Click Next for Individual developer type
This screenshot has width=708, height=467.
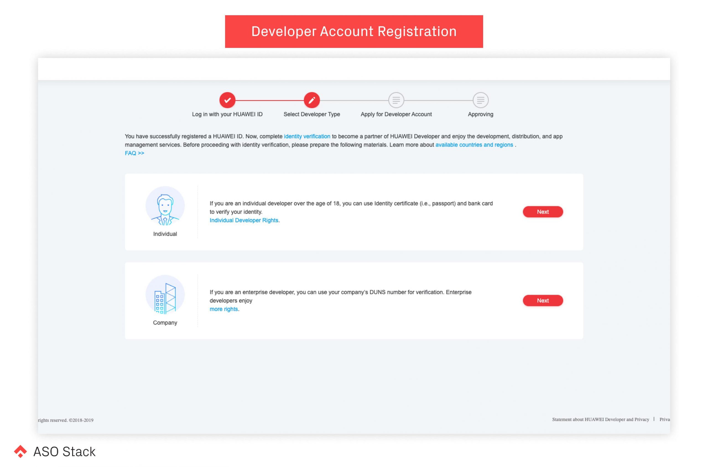pos(543,212)
